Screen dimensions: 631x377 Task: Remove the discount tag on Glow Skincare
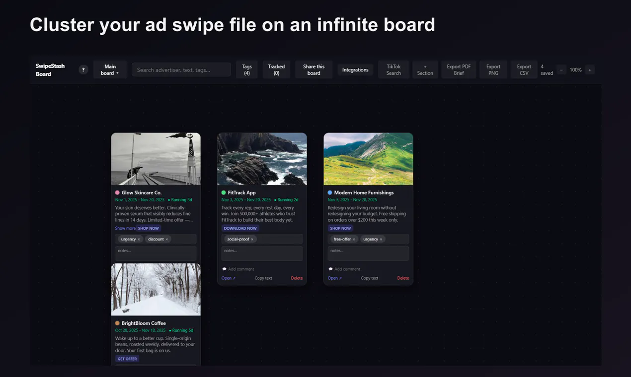pos(166,239)
